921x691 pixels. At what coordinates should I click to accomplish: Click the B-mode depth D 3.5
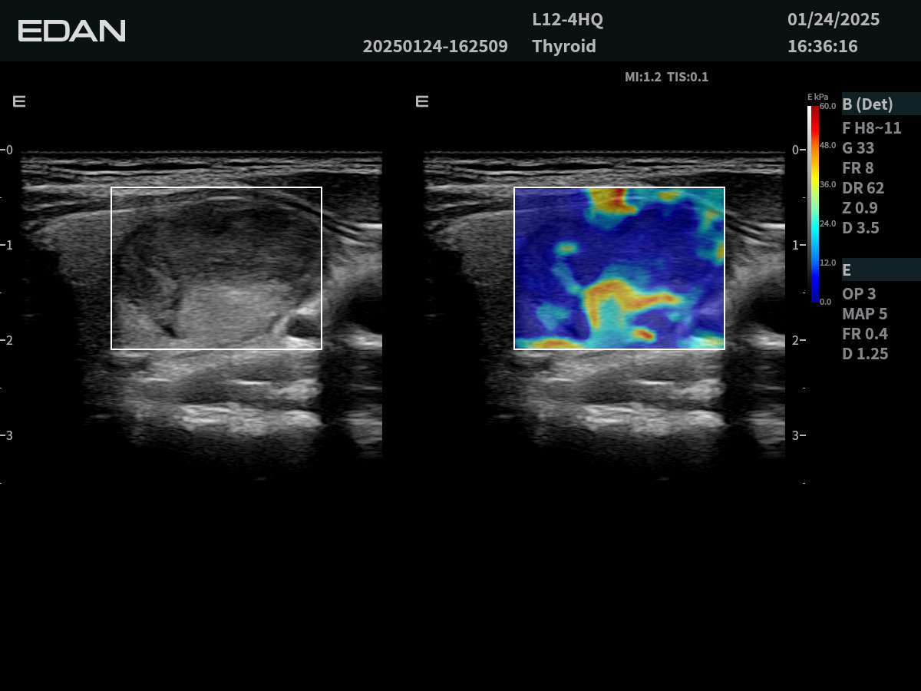pos(860,228)
